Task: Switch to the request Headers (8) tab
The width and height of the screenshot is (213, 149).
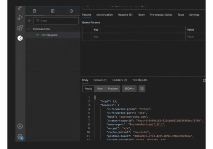Action: click(x=125, y=15)
